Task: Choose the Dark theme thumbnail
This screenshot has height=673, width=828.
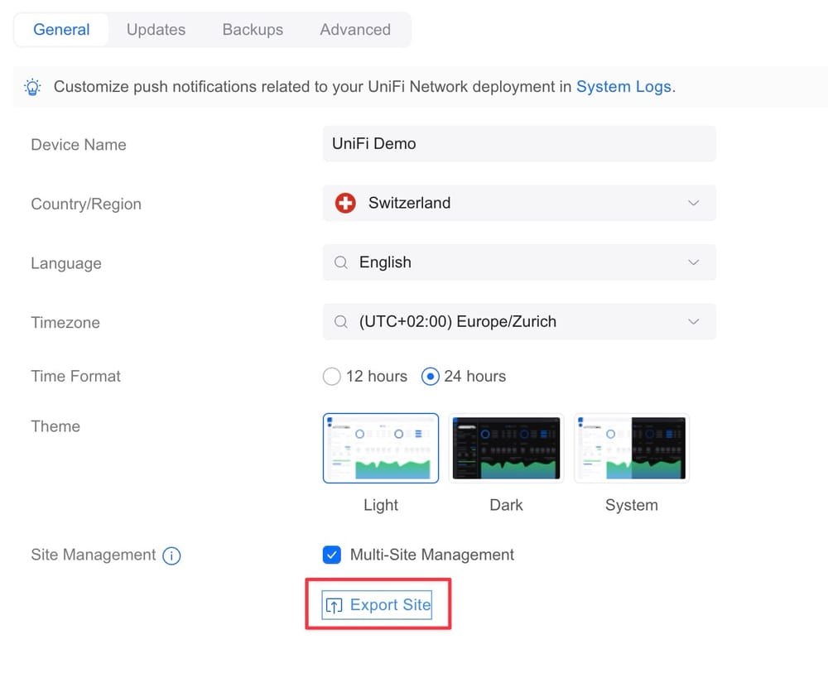Action: coord(506,448)
